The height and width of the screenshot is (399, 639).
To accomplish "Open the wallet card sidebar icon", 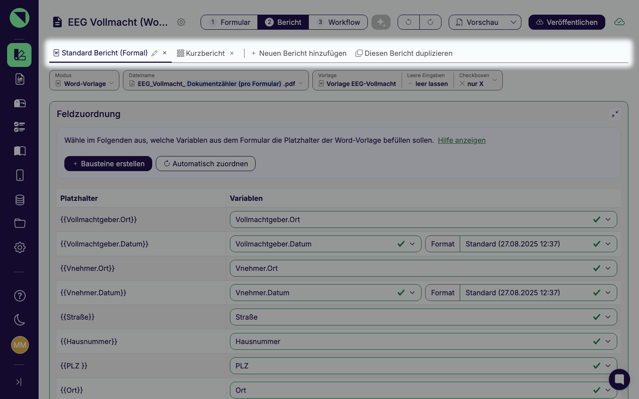I will pyautogui.click(x=20, y=103).
